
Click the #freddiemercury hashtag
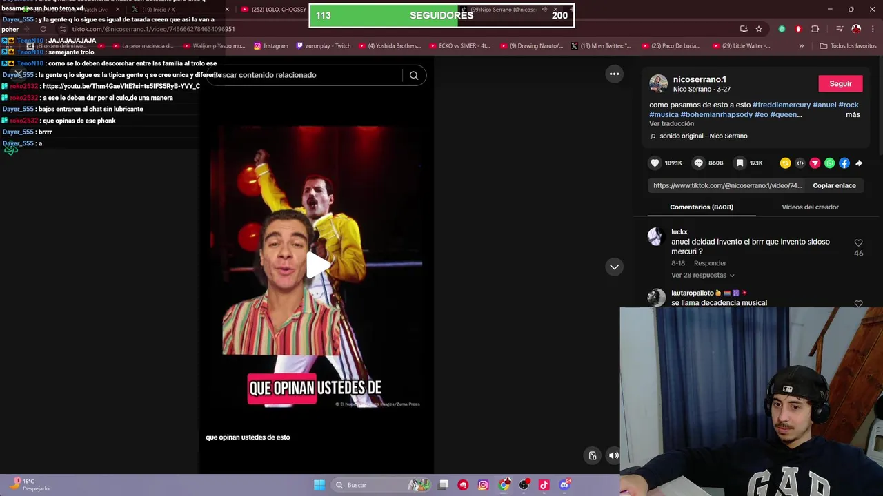pyautogui.click(x=782, y=105)
